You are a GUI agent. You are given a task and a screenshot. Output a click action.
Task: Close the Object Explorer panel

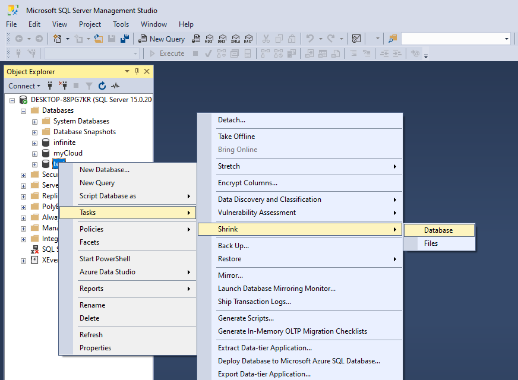147,71
